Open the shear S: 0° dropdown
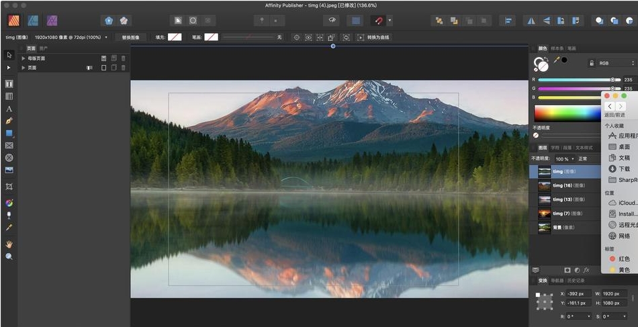Image resolution: width=638 pixels, height=327 pixels. point(614,316)
